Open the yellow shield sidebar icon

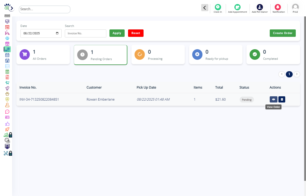click(x=7, y=99)
